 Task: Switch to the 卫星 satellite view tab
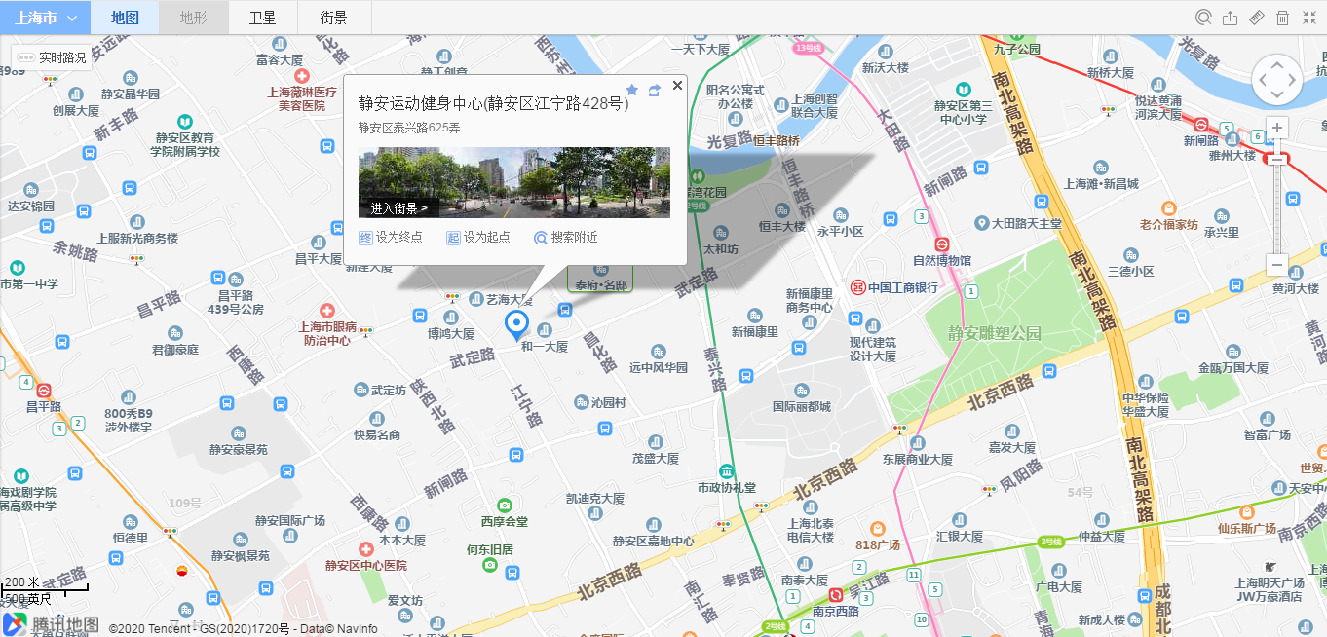[262, 18]
